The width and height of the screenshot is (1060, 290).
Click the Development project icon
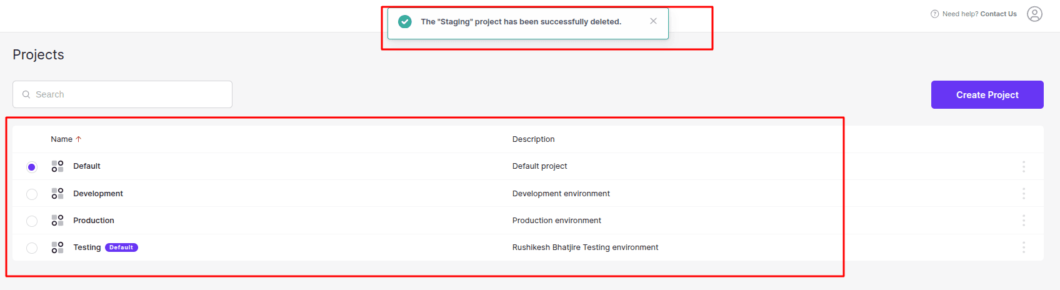click(57, 194)
